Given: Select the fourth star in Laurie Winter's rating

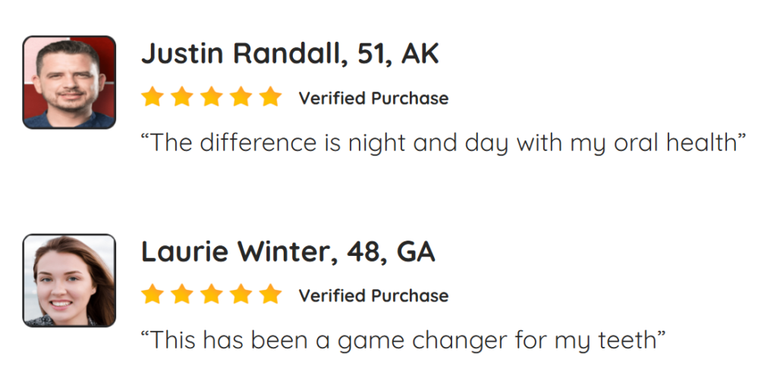Looking at the screenshot, I should [241, 295].
